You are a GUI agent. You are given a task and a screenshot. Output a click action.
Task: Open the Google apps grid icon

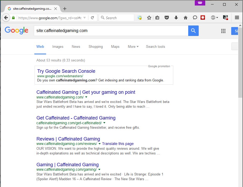click(x=223, y=31)
